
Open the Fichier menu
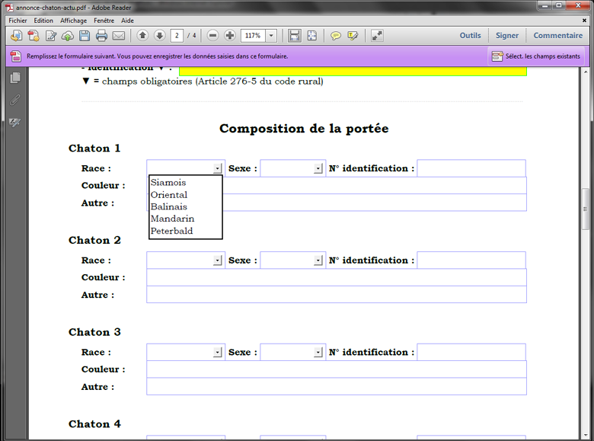click(18, 21)
